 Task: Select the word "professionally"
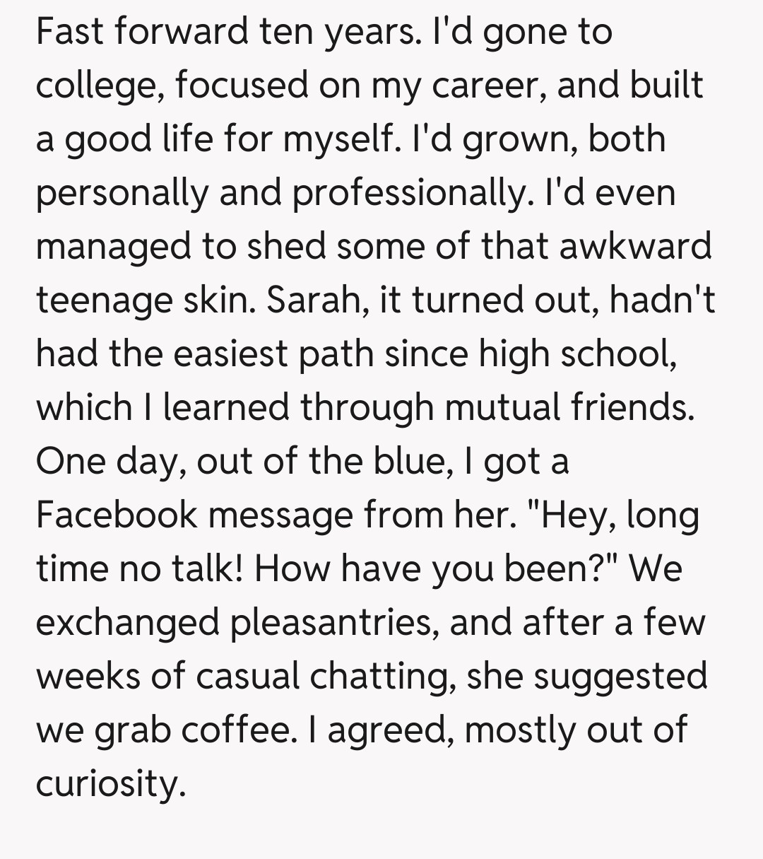click(x=406, y=194)
